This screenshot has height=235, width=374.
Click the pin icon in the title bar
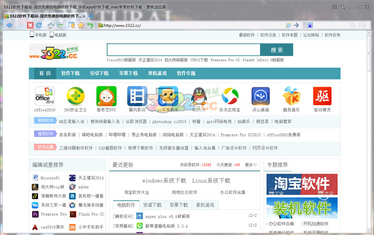coord(343,7)
